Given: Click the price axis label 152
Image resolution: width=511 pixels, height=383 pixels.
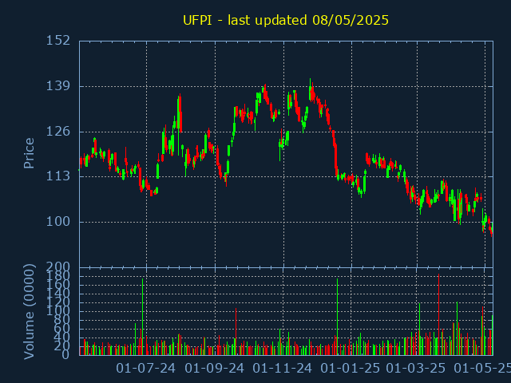Looking at the screenshot, I should coord(58,41).
